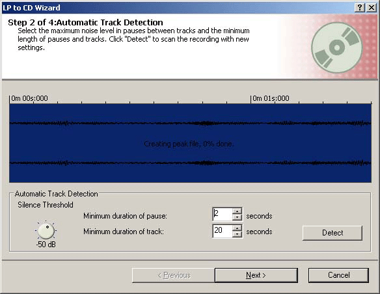Screen dimensions: 380x294
Task: Click the minimum pause duration field
Action: point(223,214)
